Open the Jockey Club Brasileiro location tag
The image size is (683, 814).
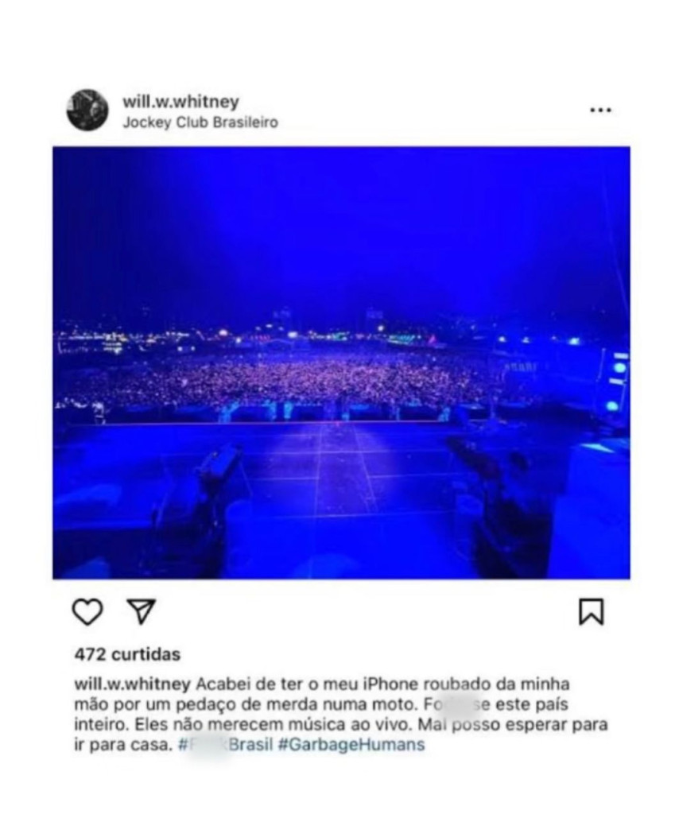tap(200, 122)
